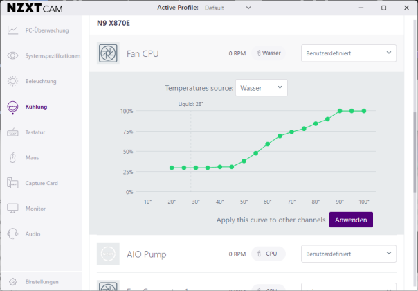The width and height of the screenshot is (418, 291).
Task: Click the Fan CPU fan icon
Action: pyautogui.click(x=109, y=53)
